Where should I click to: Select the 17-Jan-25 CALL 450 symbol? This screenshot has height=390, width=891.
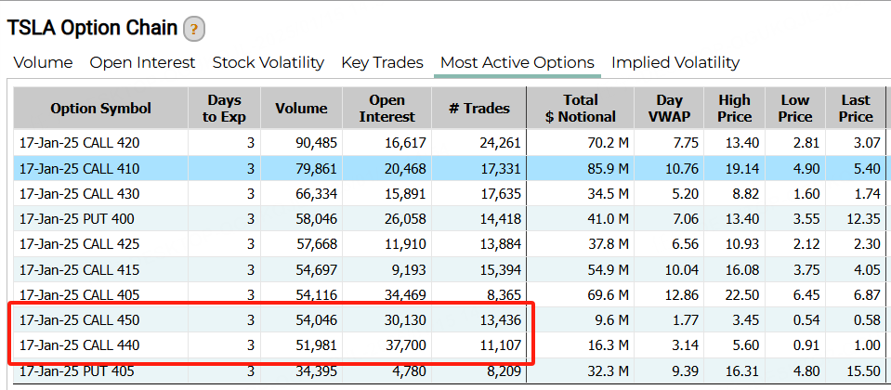pos(80,320)
